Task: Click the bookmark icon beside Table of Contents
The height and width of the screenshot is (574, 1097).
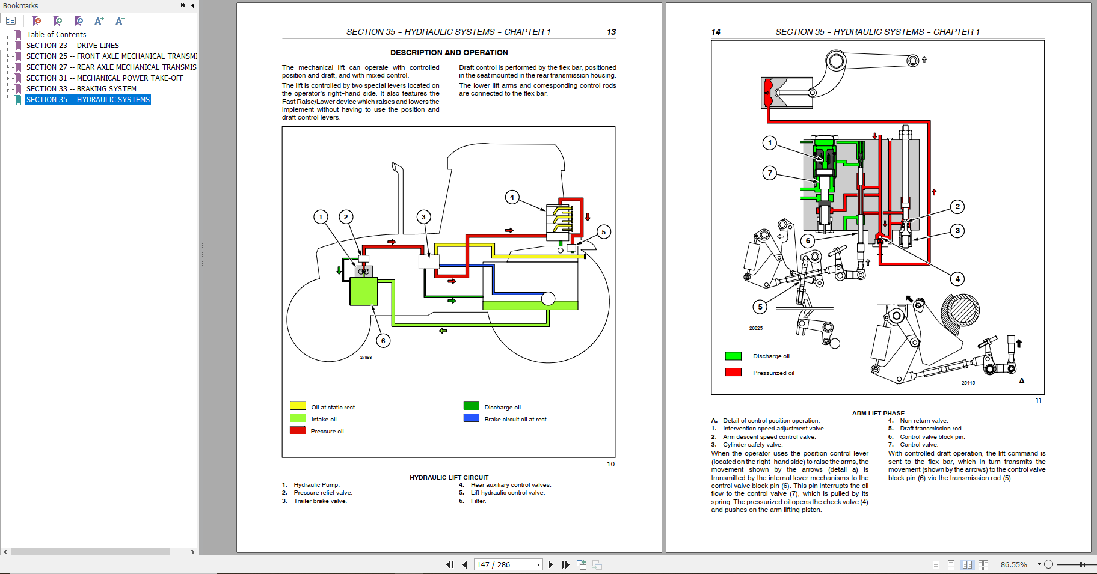Action: [x=18, y=35]
